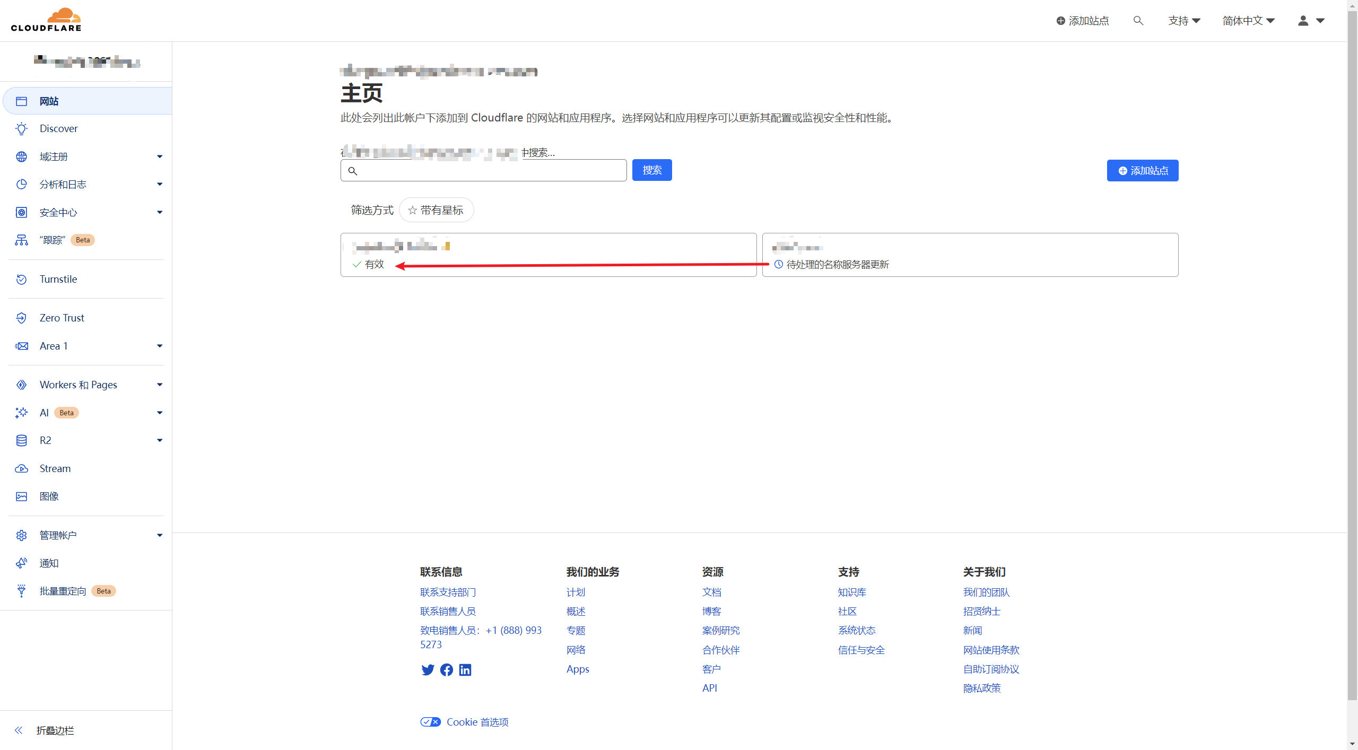Open 支持 dropdown menu item

click(x=1185, y=20)
